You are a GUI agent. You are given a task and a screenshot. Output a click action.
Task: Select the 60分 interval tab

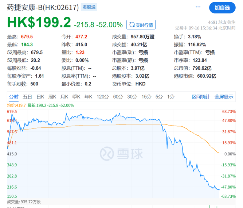pyautogui.click(x=118, y=97)
